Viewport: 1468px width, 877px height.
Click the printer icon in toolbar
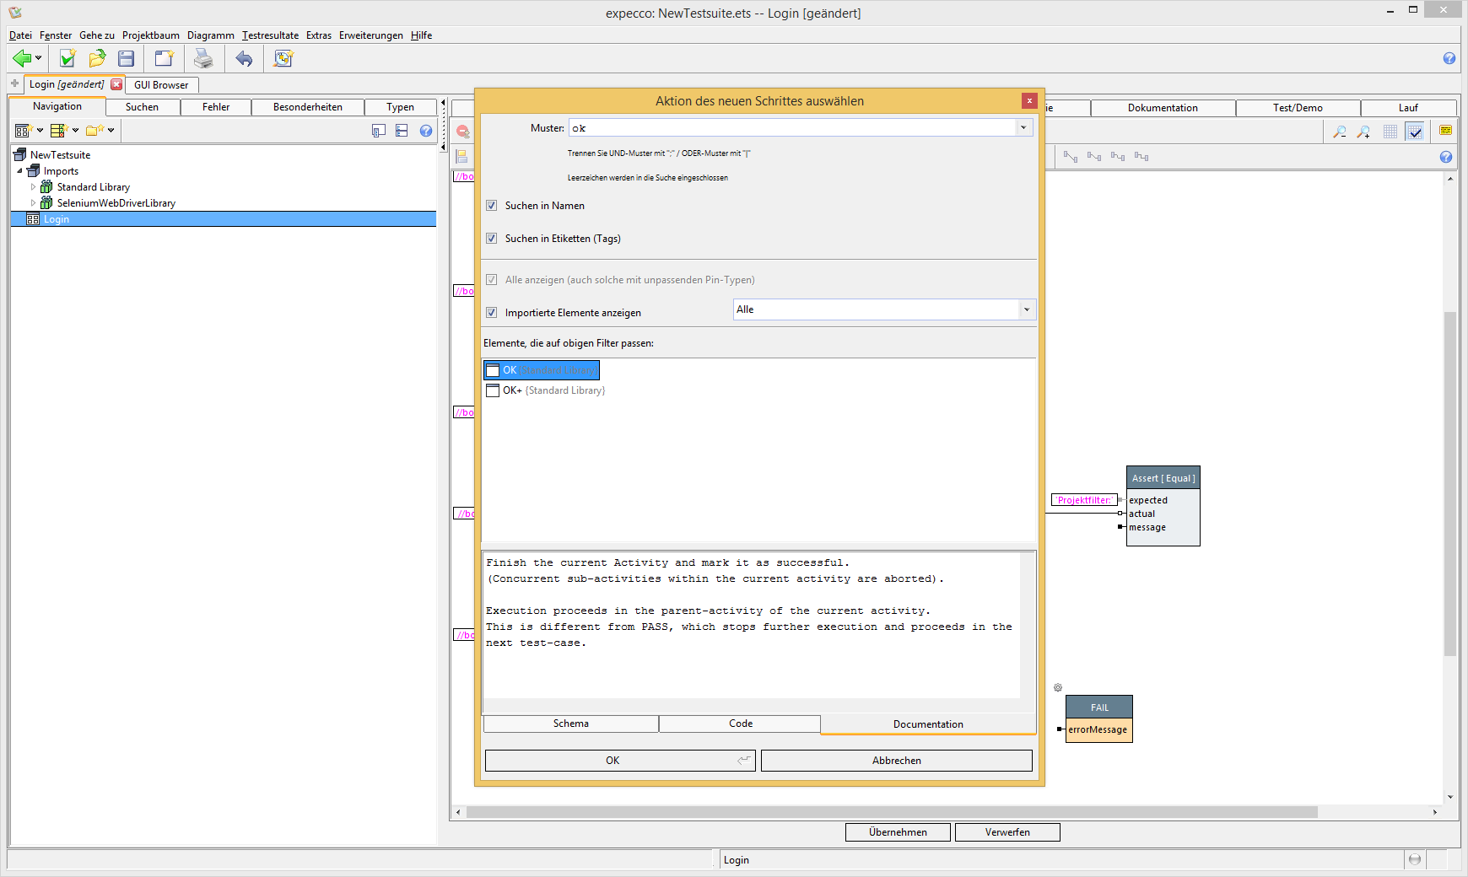coord(203,58)
